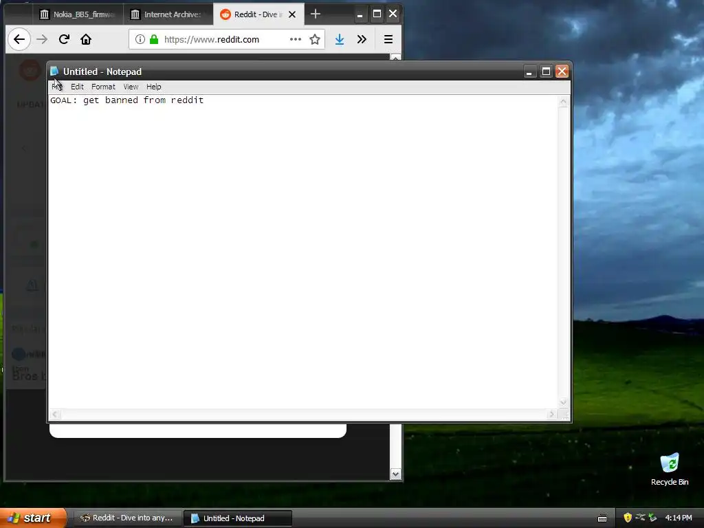Open a new Firefox tab
This screenshot has width=704, height=528.
tap(316, 14)
